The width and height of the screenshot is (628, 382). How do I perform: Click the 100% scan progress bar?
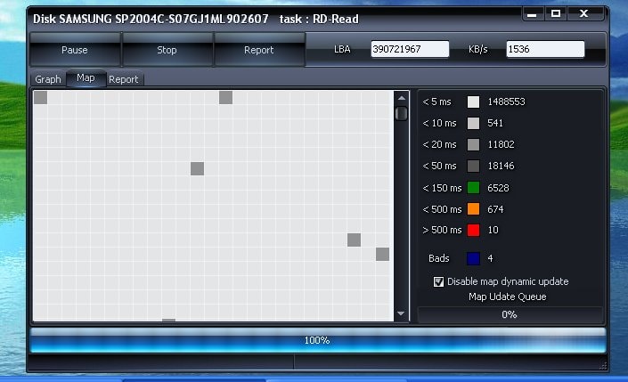[317, 340]
